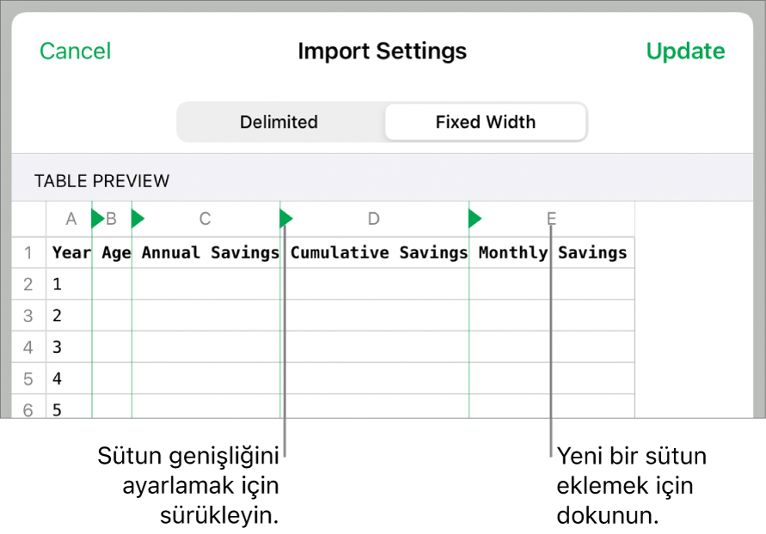766x534 pixels.
Task: Tap the divider between columns A and B
Action: point(95,343)
